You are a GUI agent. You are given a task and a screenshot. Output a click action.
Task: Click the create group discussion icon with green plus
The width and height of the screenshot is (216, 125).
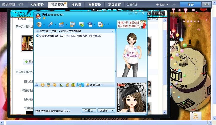[81, 24]
